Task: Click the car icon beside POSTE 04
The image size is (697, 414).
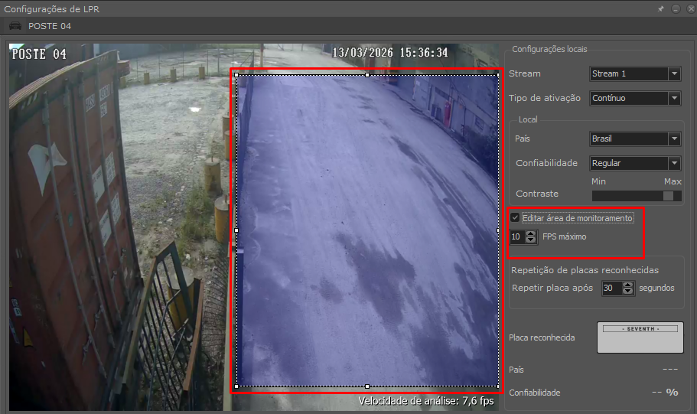Action: pos(15,26)
